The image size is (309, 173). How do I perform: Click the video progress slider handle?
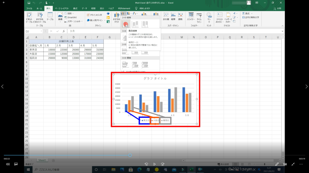click(x=130, y=155)
